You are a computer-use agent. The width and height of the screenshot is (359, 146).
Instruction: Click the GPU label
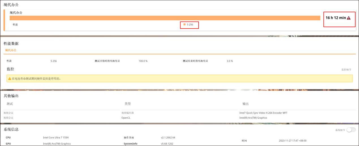pyautogui.click(x=8, y=144)
